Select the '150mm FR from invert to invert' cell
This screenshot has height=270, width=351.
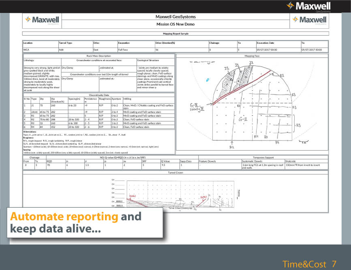point(306,166)
